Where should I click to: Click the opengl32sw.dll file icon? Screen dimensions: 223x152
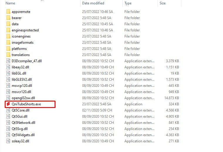8,98
